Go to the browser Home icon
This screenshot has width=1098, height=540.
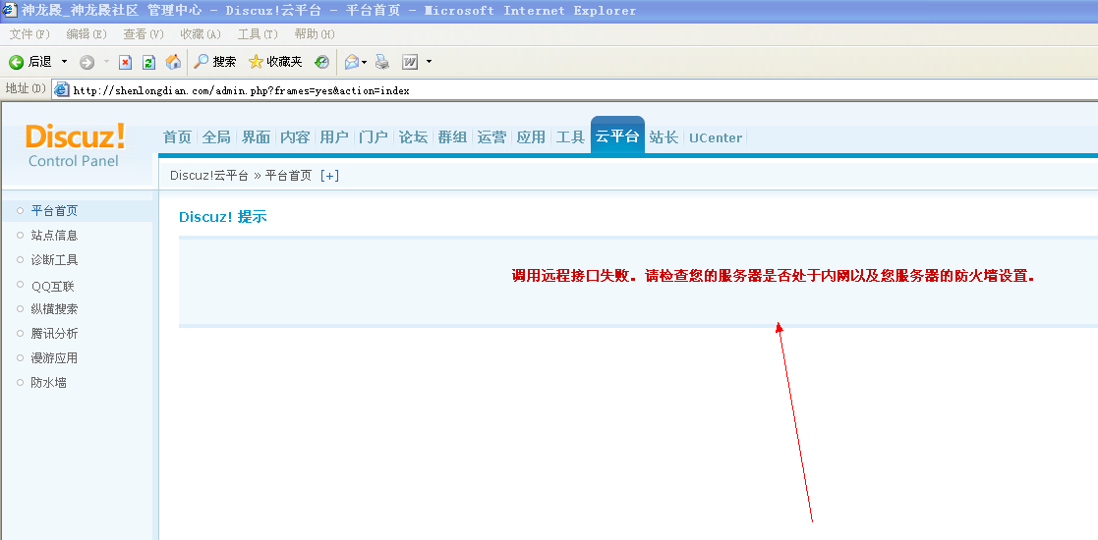click(172, 62)
